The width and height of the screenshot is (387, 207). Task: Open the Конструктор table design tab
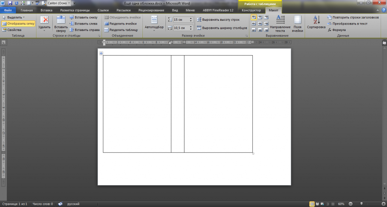pos(251,11)
